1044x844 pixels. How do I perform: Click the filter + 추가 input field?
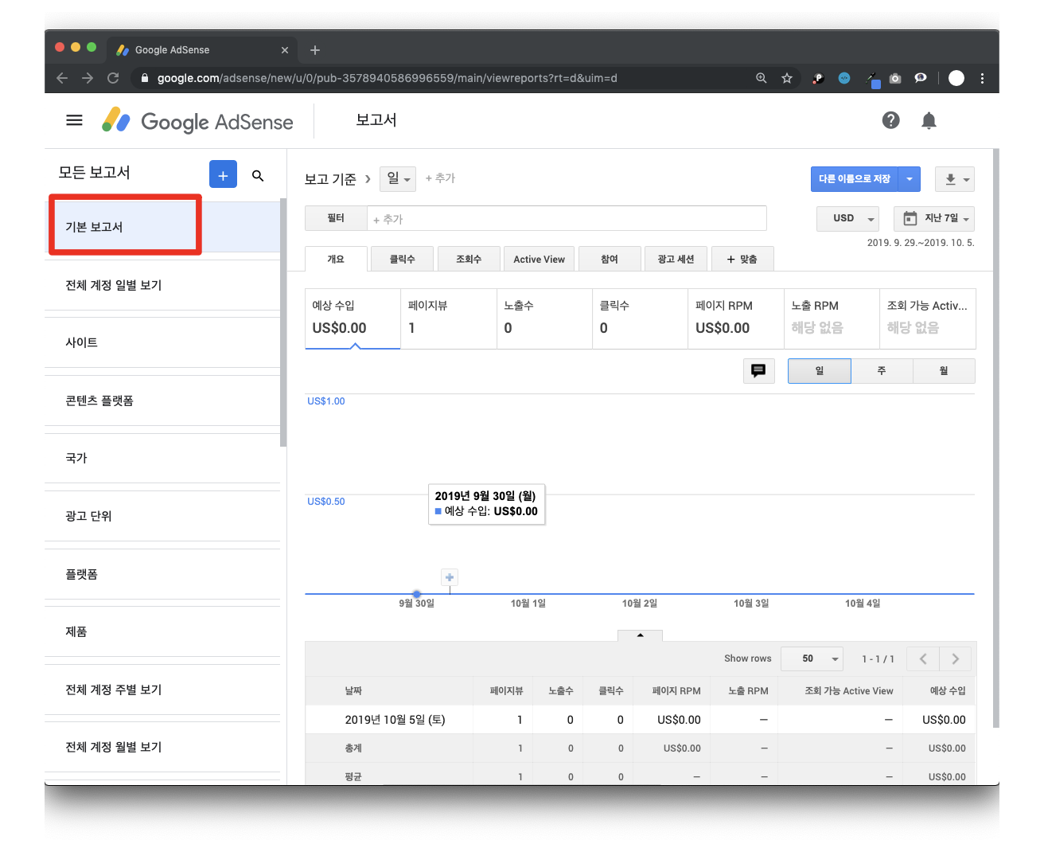coord(567,218)
